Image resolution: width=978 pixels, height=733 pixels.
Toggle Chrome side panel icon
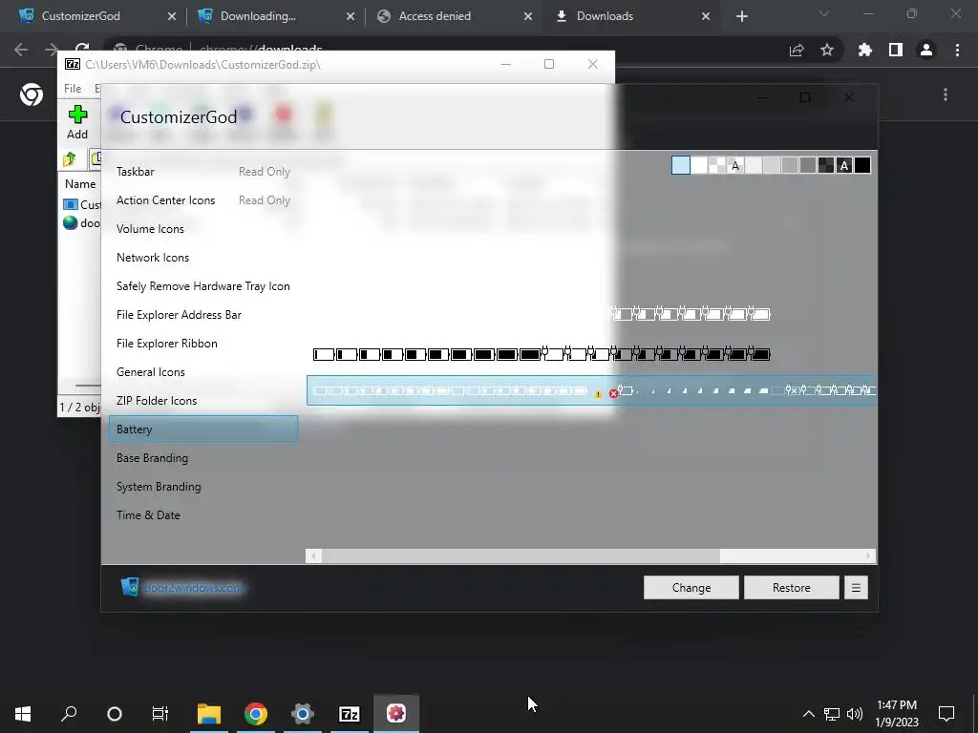(x=896, y=50)
